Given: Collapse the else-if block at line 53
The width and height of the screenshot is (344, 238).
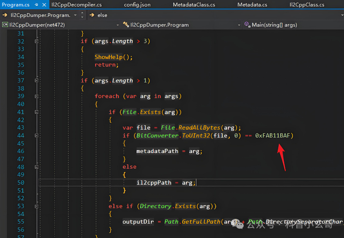Looking at the screenshot, I should pos(36,206).
